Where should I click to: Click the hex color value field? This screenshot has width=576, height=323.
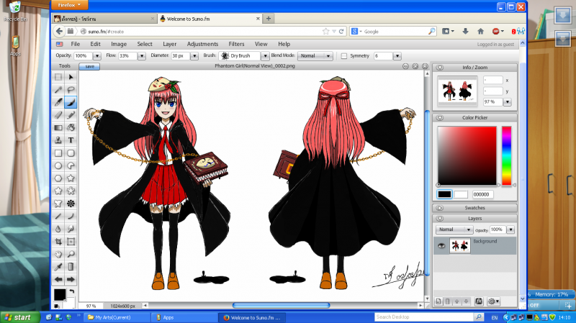(x=482, y=194)
